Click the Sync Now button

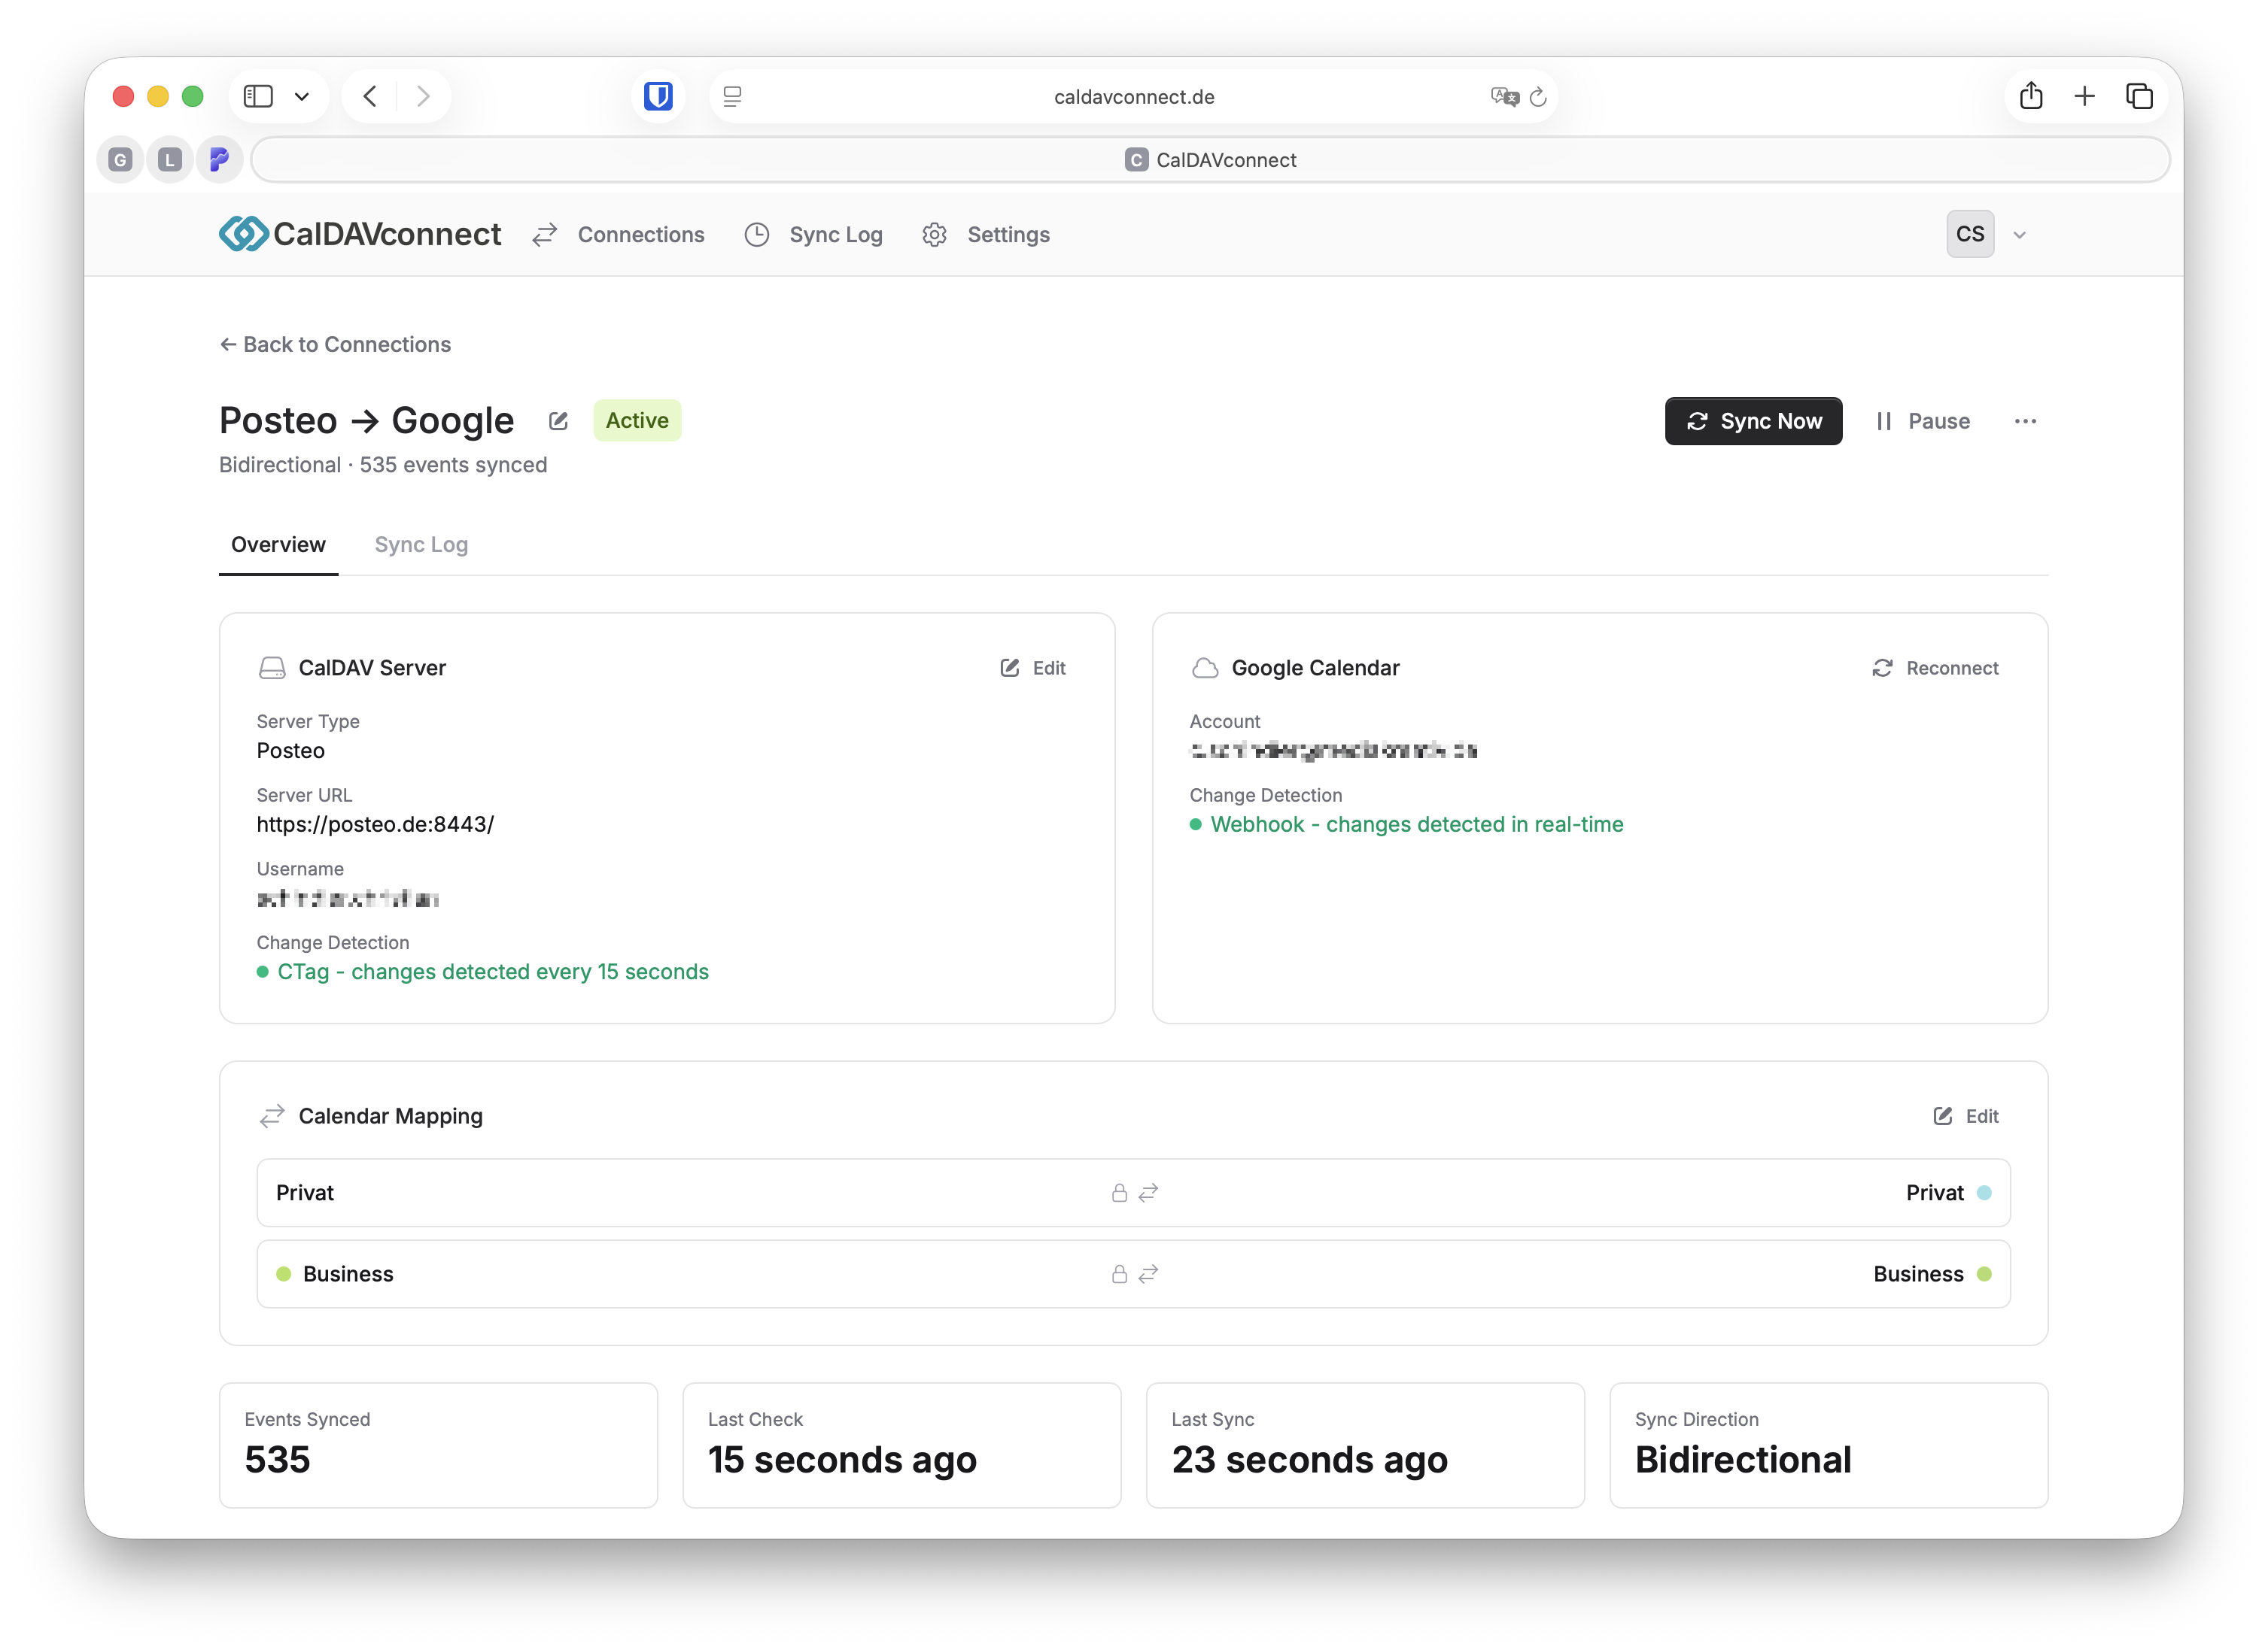(x=1753, y=420)
